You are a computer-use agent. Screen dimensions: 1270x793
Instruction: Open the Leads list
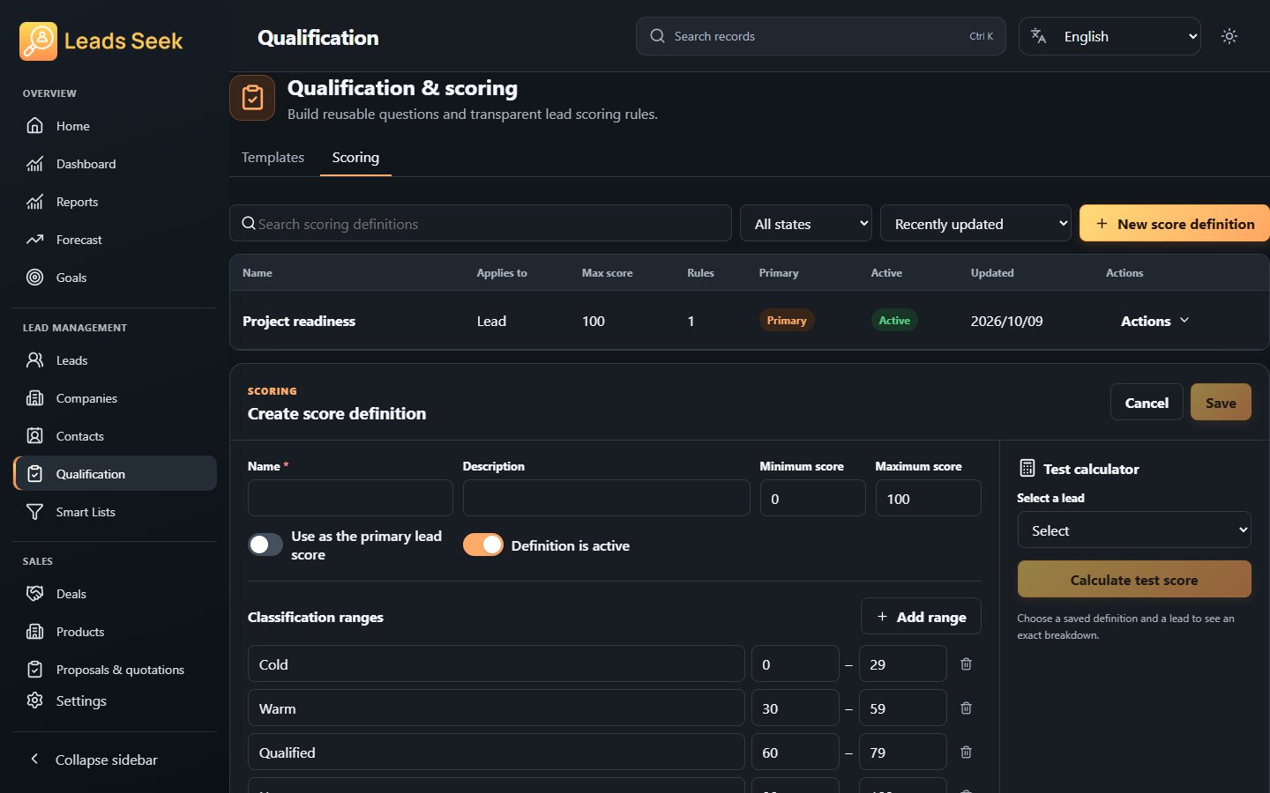pyautogui.click(x=115, y=360)
